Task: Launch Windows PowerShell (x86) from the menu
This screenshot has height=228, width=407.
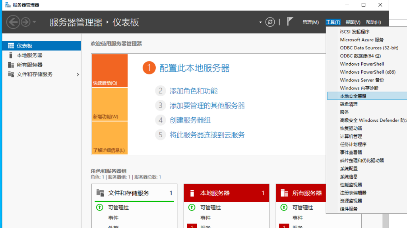Action: (x=368, y=72)
